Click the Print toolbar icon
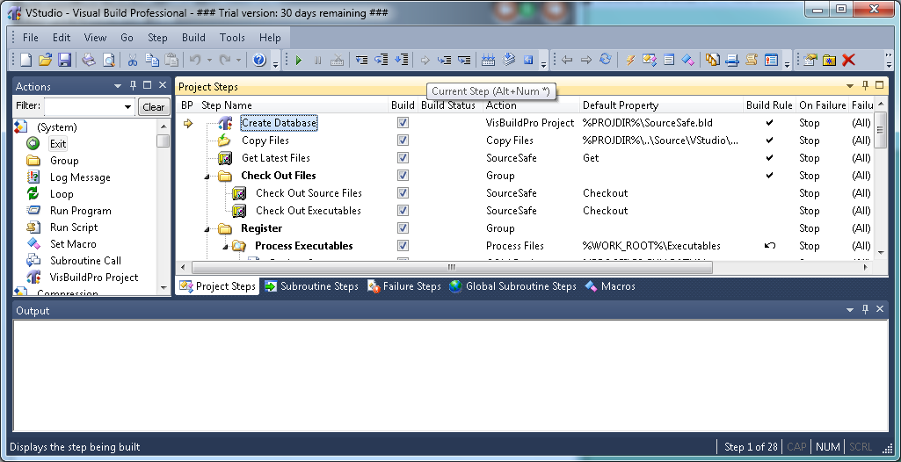The height and width of the screenshot is (462, 901). click(89, 60)
